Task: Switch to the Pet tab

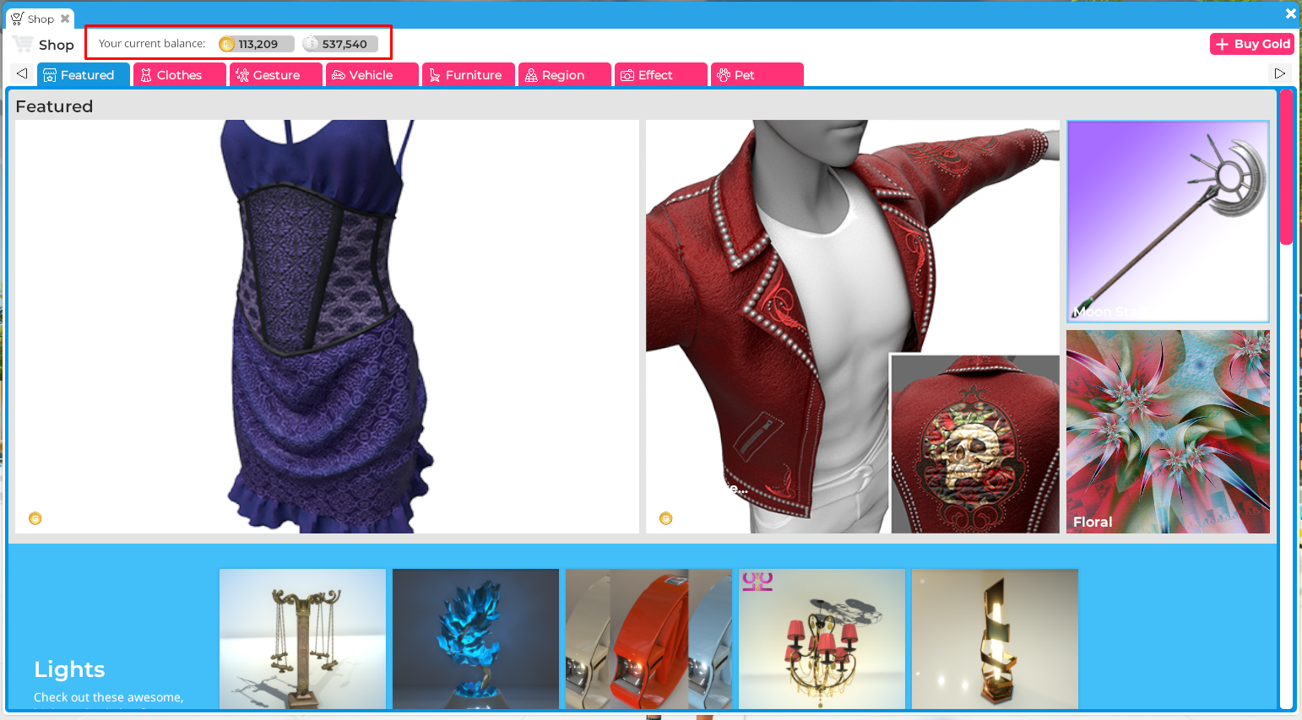Action: (757, 75)
